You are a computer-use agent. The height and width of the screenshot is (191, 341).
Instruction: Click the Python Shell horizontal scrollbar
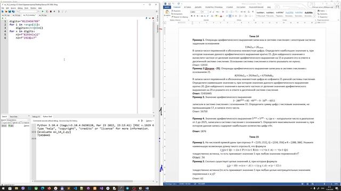click(x=83, y=181)
